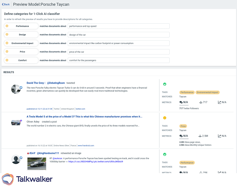Select the Environmental Impact category pill
This screenshot has height=187, width=237.
tap(21, 43)
